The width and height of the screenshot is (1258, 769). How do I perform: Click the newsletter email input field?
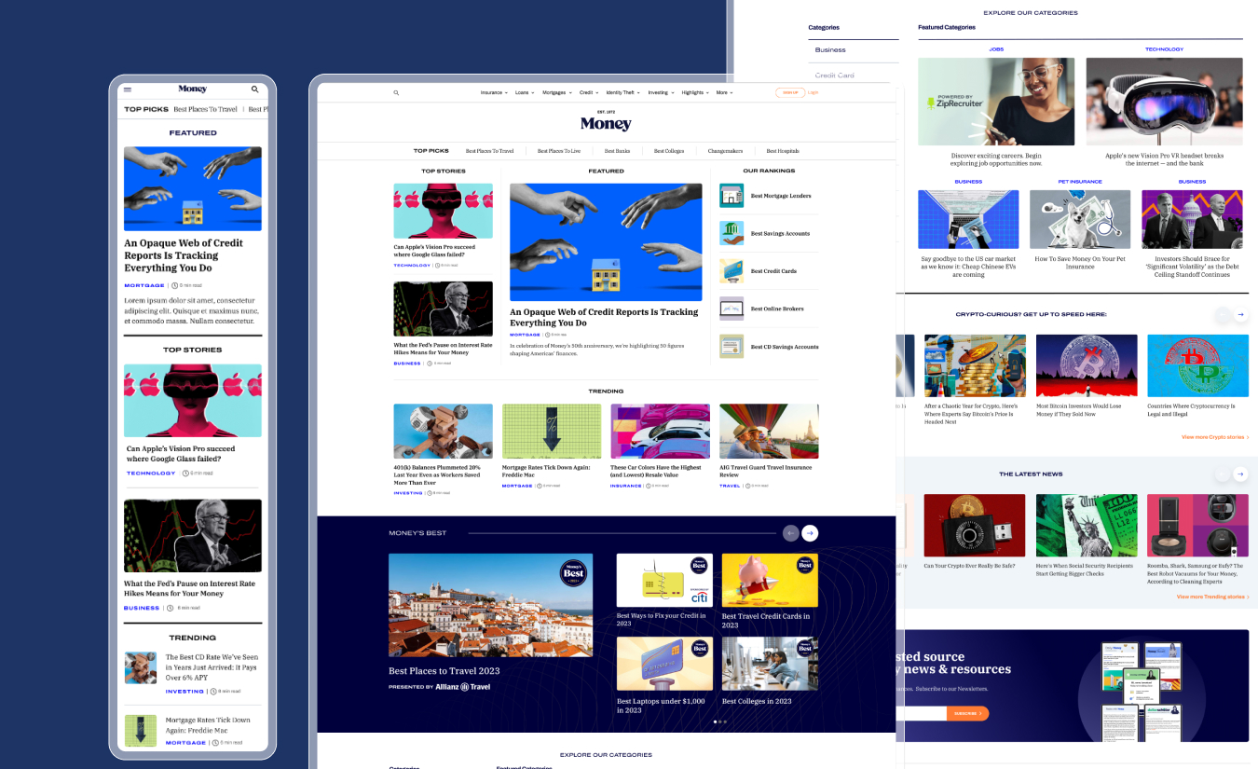(x=921, y=713)
